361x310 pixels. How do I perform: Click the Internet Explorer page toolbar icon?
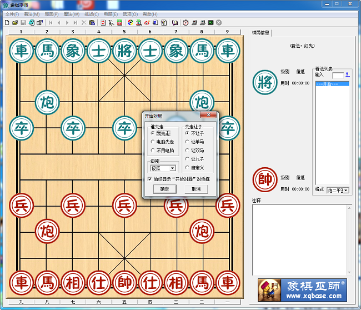pos(156,23)
